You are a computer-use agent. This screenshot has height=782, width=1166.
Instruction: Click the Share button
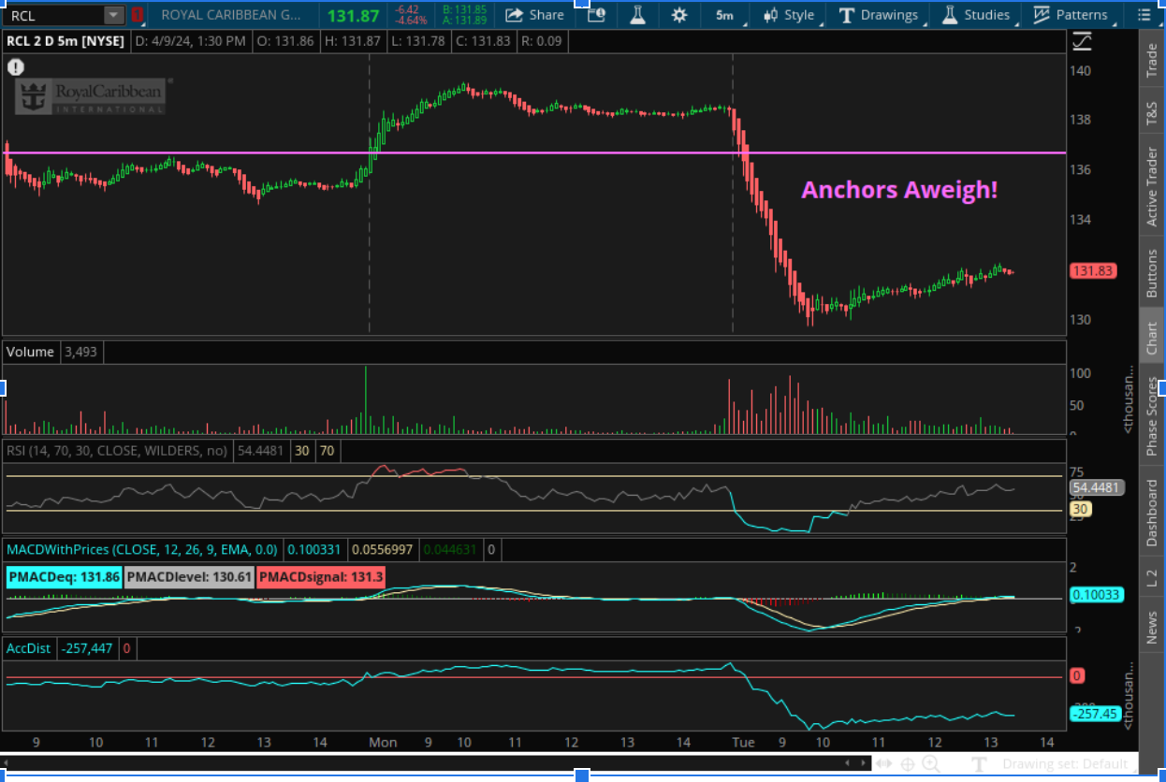535,15
